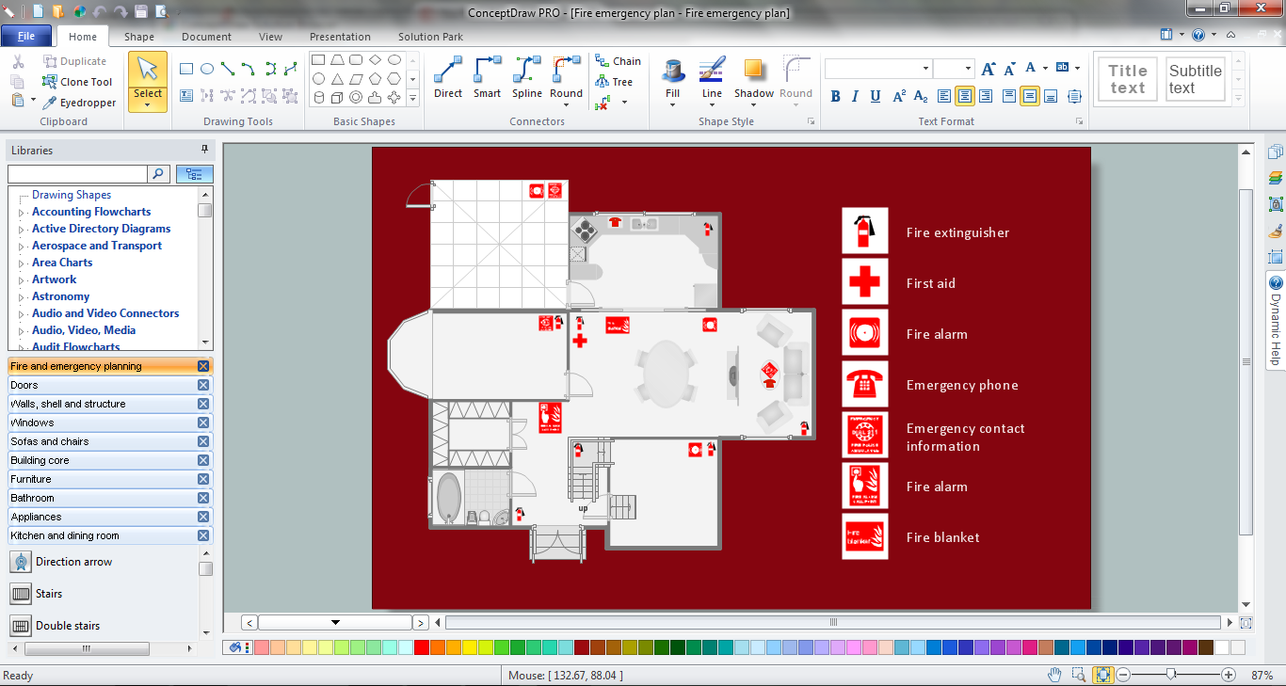Switch to the View tab
This screenshot has height=686, width=1286.
pyautogui.click(x=271, y=37)
